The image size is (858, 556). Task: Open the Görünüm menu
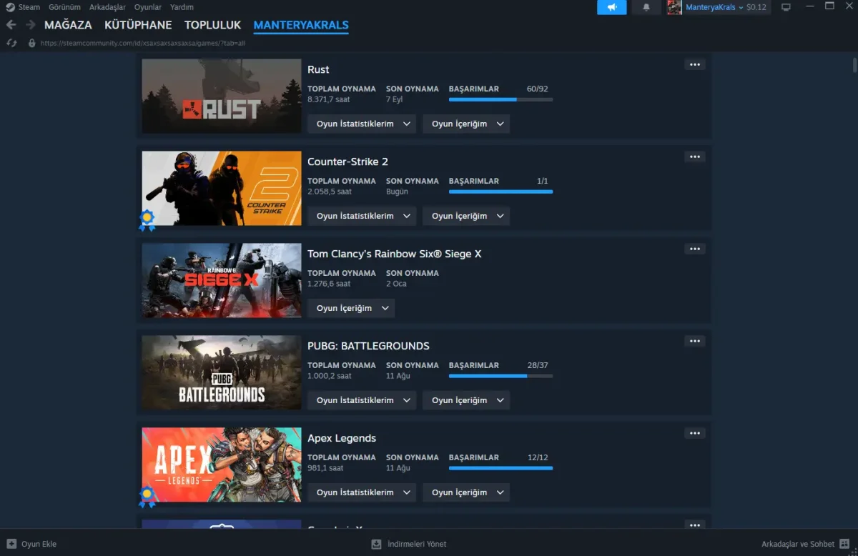(64, 7)
